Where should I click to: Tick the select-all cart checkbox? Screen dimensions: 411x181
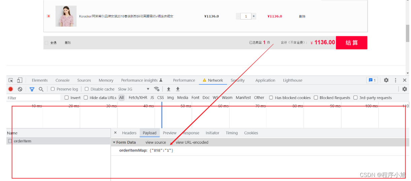tap(46, 43)
